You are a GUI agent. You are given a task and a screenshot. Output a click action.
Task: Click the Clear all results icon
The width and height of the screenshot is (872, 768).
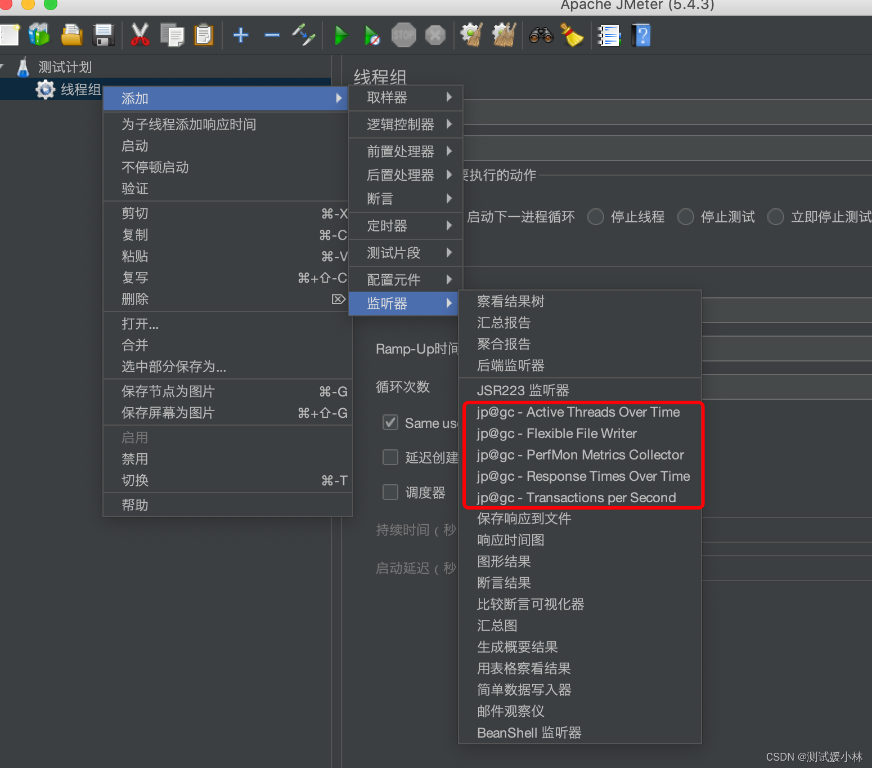[x=504, y=35]
